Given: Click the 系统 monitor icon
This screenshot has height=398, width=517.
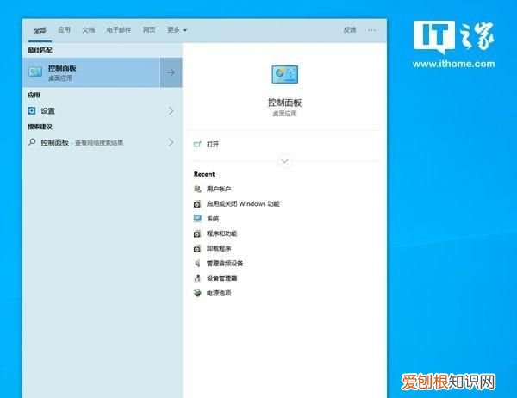Looking at the screenshot, I should [x=197, y=219].
